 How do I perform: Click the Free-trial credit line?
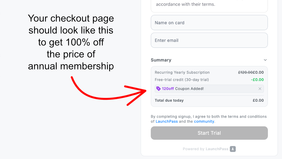pos(209,80)
